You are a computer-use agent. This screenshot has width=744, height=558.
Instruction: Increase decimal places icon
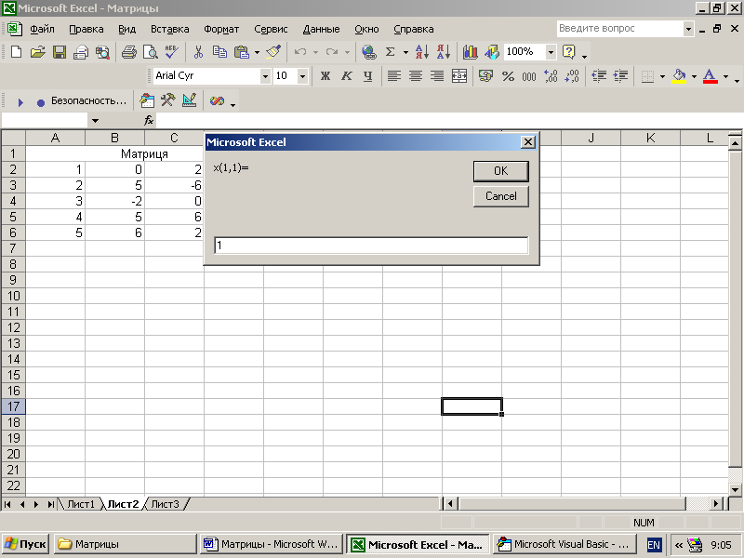coord(551,76)
